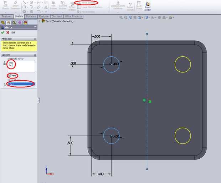Select the Arc sketch tool
Viewport: 221px width, 183px height.
[31, 7]
